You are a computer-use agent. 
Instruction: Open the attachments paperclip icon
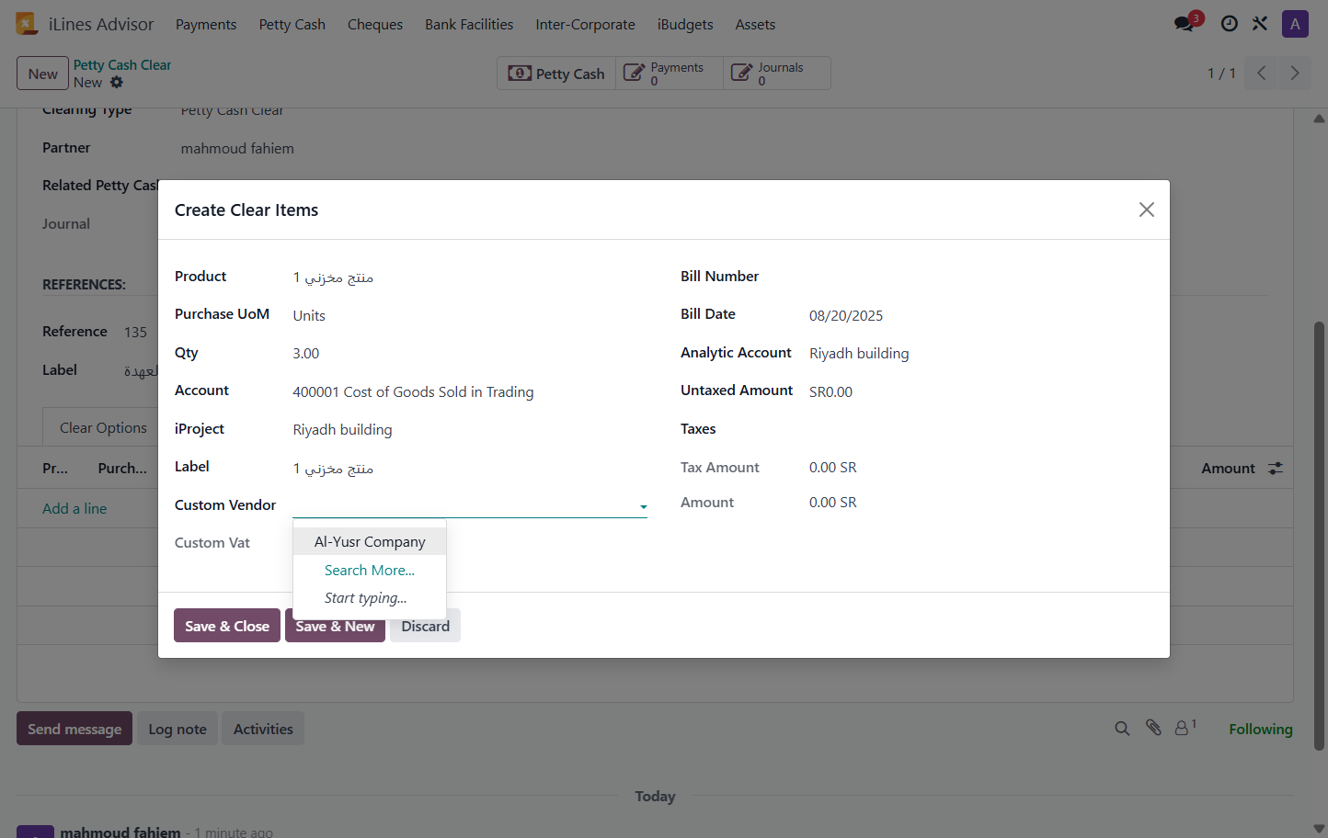click(x=1153, y=728)
